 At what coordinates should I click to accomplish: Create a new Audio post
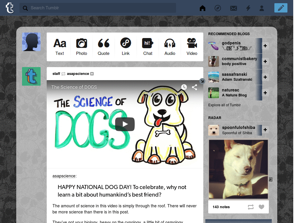[170, 47]
